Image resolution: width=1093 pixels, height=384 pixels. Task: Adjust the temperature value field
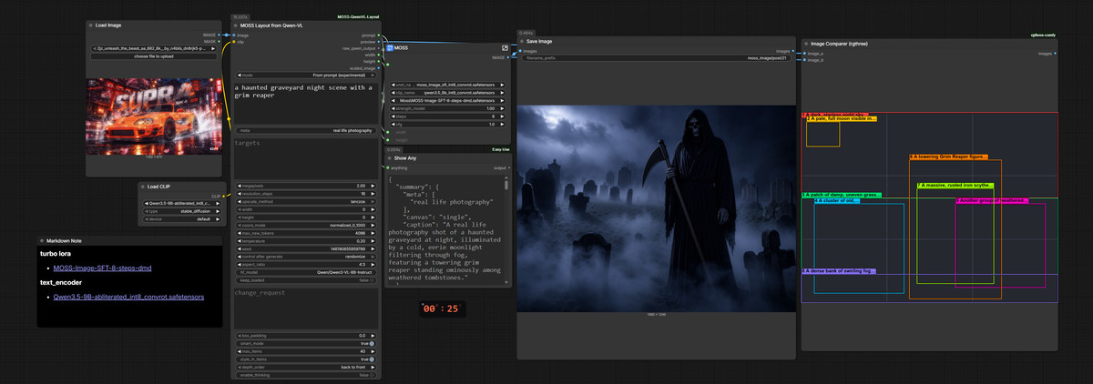pos(305,240)
